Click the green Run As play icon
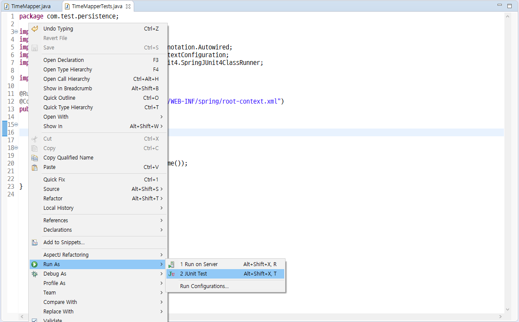This screenshot has height=322, width=519. coord(35,264)
